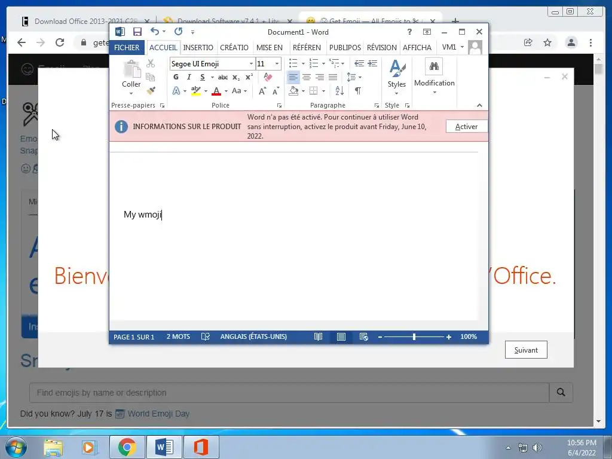Justify the text
The image size is (612, 459).
pos(333,77)
